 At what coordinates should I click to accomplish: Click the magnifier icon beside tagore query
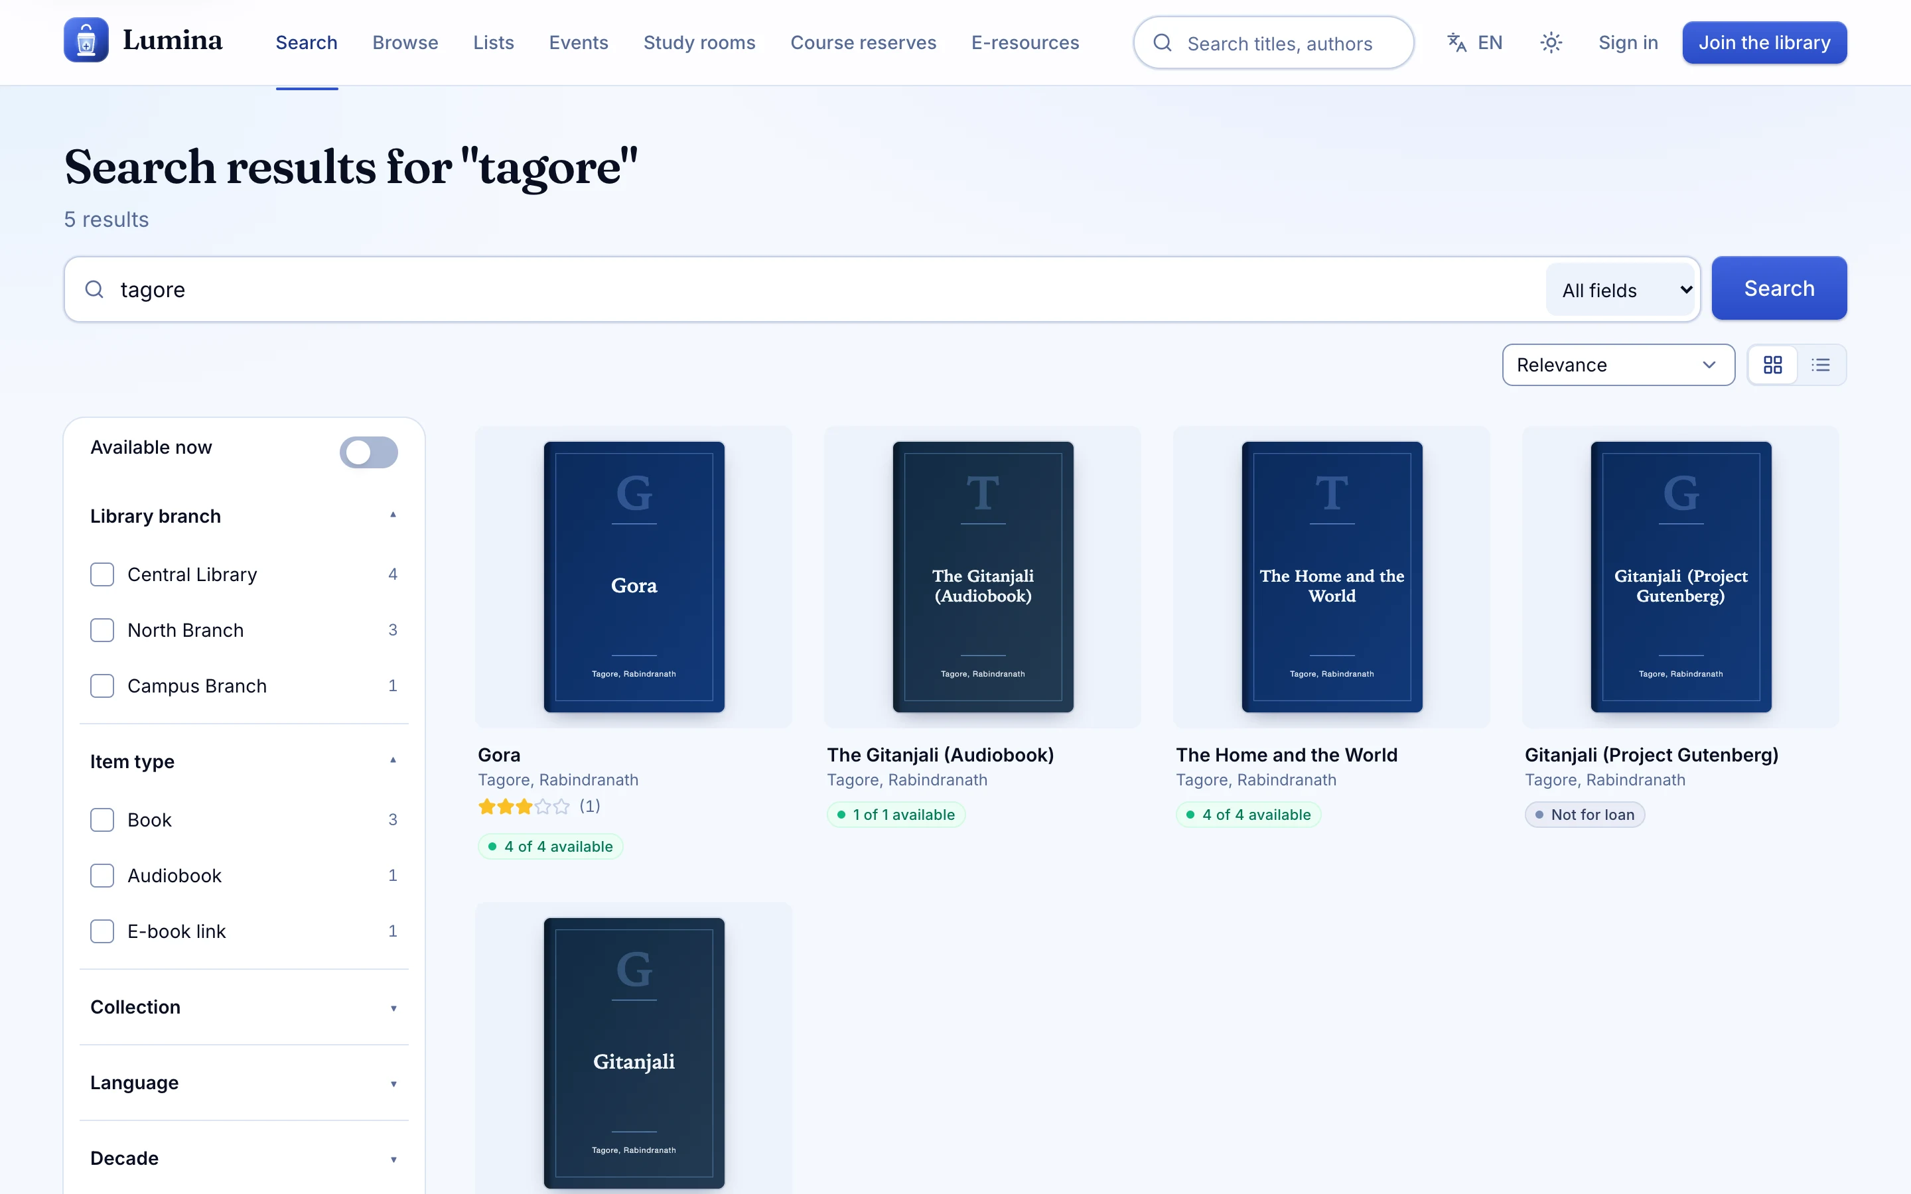pyautogui.click(x=94, y=290)
